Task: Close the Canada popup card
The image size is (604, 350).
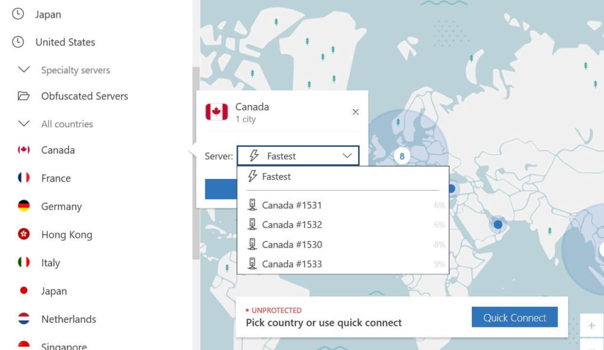Action: click(x=356, y=112)
